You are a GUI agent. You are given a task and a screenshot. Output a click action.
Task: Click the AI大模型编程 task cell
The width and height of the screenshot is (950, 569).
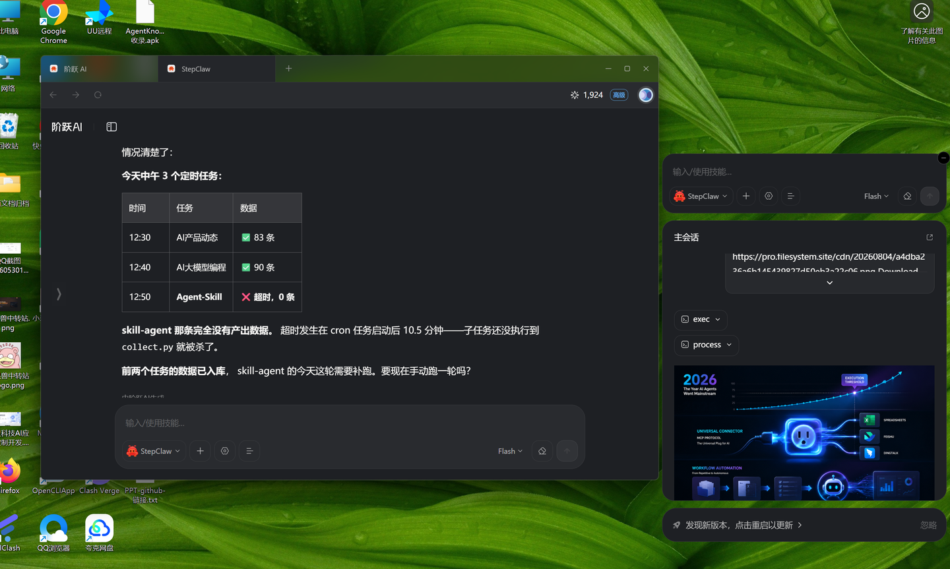click(201, 267)
